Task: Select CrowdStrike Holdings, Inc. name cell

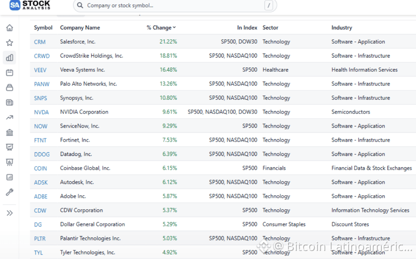Action: 91,56
